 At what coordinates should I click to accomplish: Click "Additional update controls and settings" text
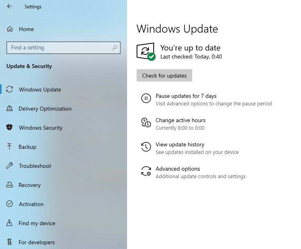[201, 176]
